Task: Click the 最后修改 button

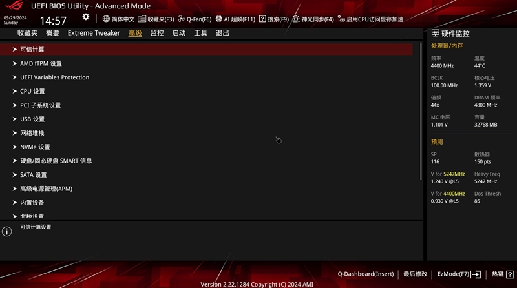Action: coord(415,274)
